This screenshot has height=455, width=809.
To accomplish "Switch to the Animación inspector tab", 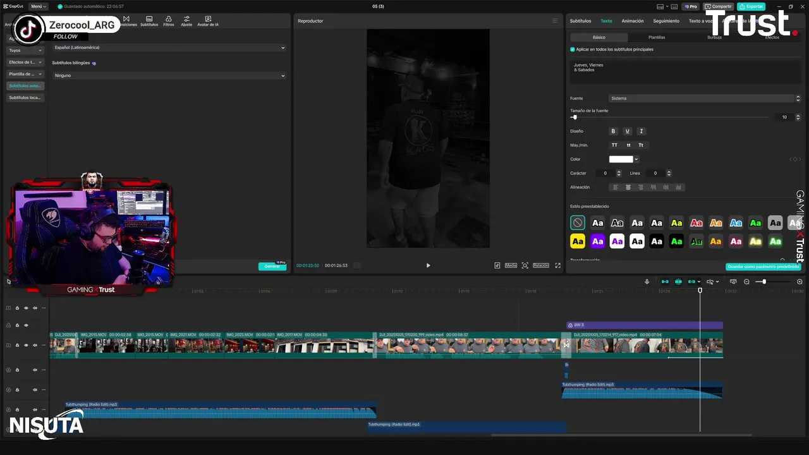I will point(632,21).
